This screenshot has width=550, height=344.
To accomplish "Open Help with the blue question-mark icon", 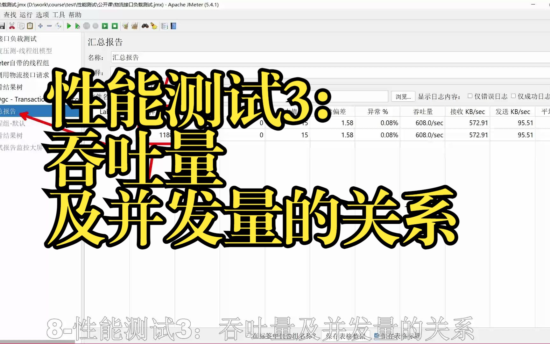I will pyautogui.click(x=173, y=26).
